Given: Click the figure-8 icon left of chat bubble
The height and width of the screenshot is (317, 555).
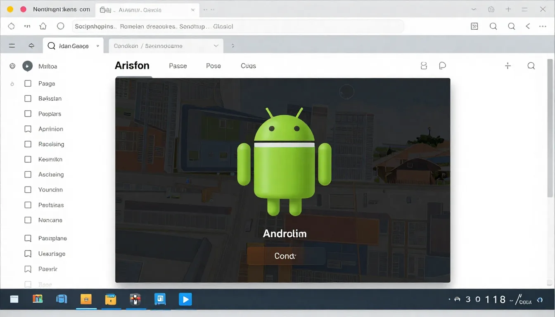Looking at the screenshot, I should point(423,66).
